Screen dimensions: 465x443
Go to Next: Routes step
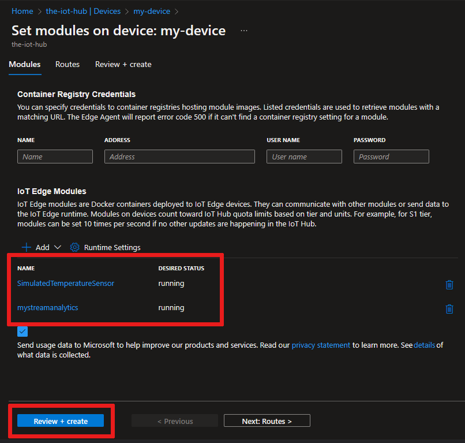tap(267, 421)
